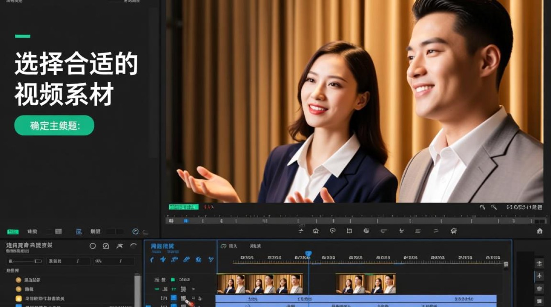The height and width of the screenshot is (307, 551).
Task: Click the highlighted second tool button in the right sidebar
Action: 540,276
